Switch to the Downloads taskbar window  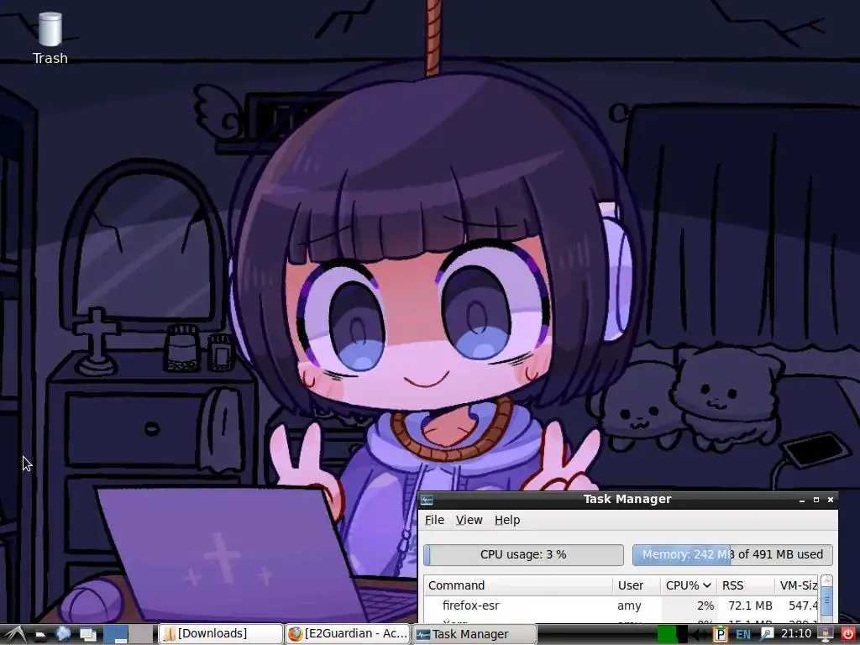point(221,634)
